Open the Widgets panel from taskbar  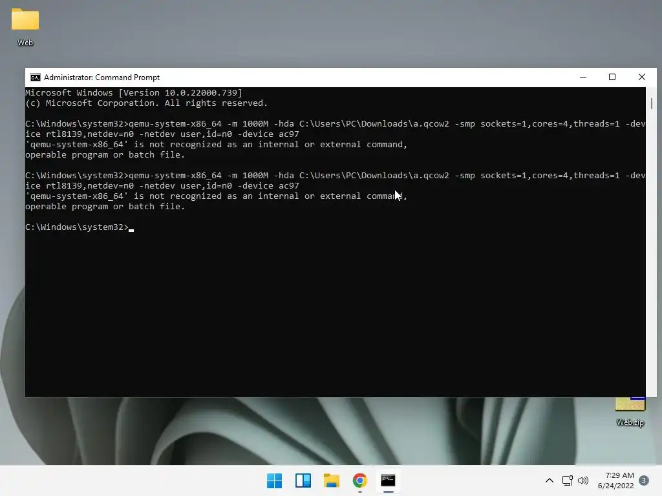(x=303, y=480)
